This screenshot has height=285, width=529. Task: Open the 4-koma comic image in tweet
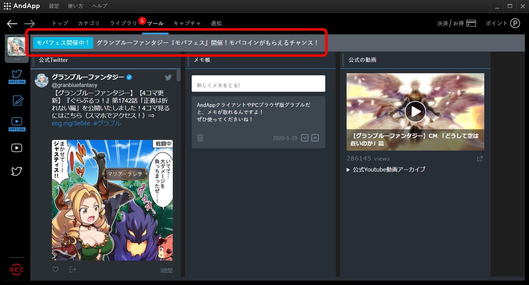(112, 200)
